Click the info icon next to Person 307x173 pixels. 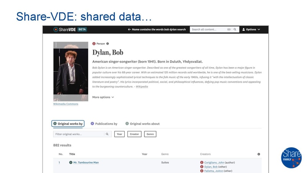108,44
